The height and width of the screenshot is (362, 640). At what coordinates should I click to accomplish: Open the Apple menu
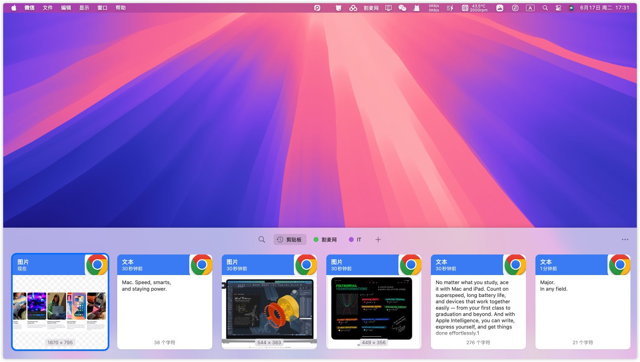click(14, 8)
